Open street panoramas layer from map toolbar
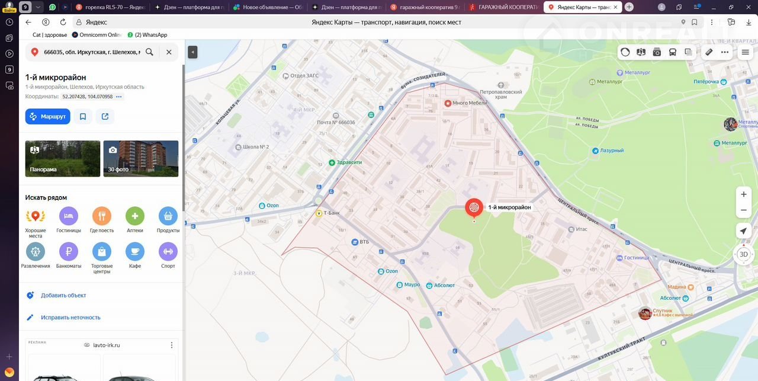 point(641,52)
